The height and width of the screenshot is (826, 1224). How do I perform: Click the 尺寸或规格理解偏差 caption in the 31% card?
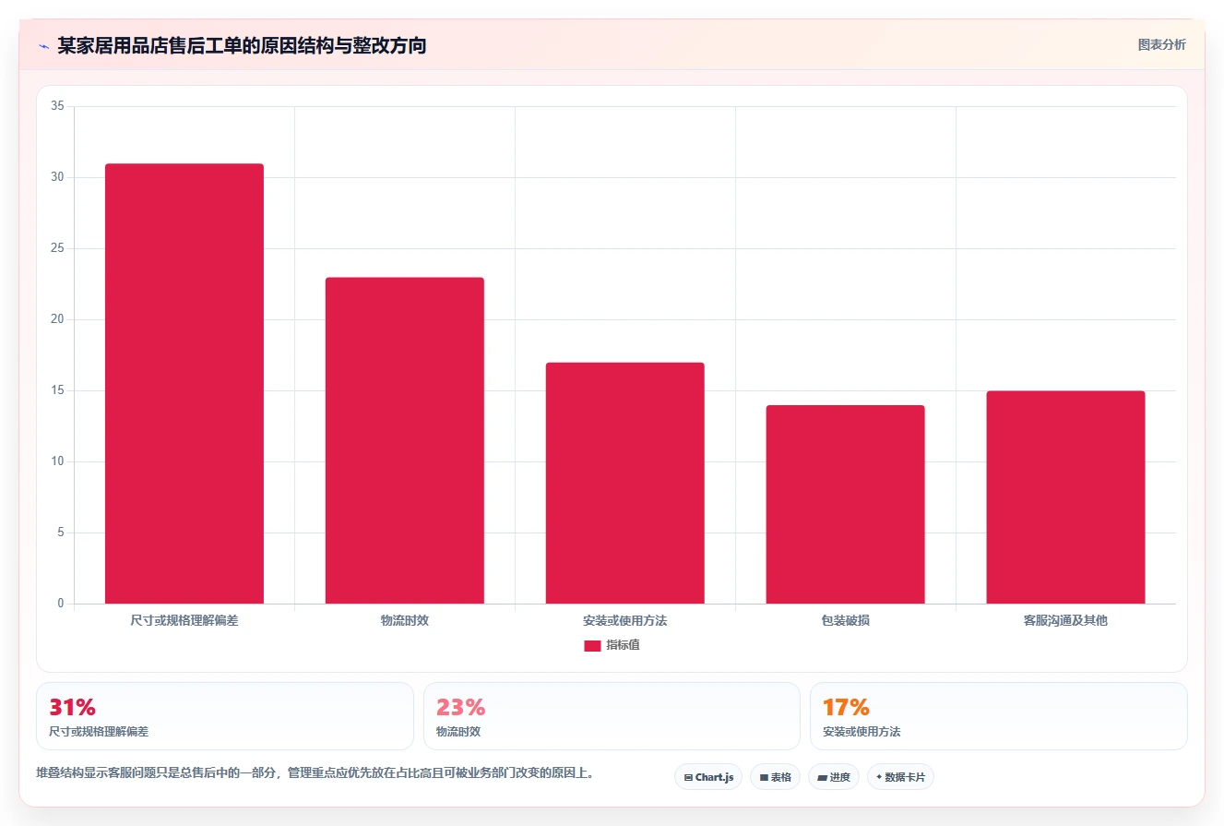click(x=99, y=731)
